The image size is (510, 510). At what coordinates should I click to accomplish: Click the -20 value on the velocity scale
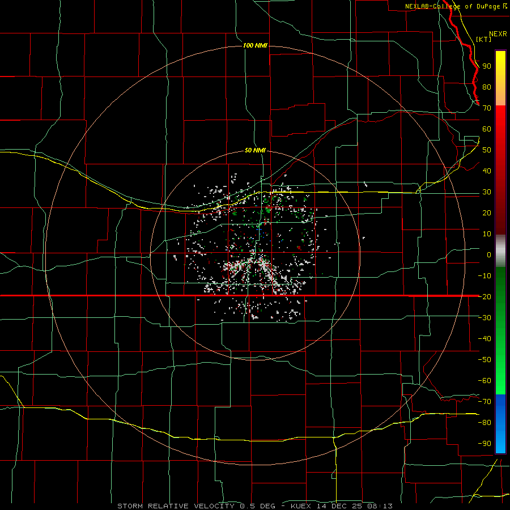click(x=484, y=296)
